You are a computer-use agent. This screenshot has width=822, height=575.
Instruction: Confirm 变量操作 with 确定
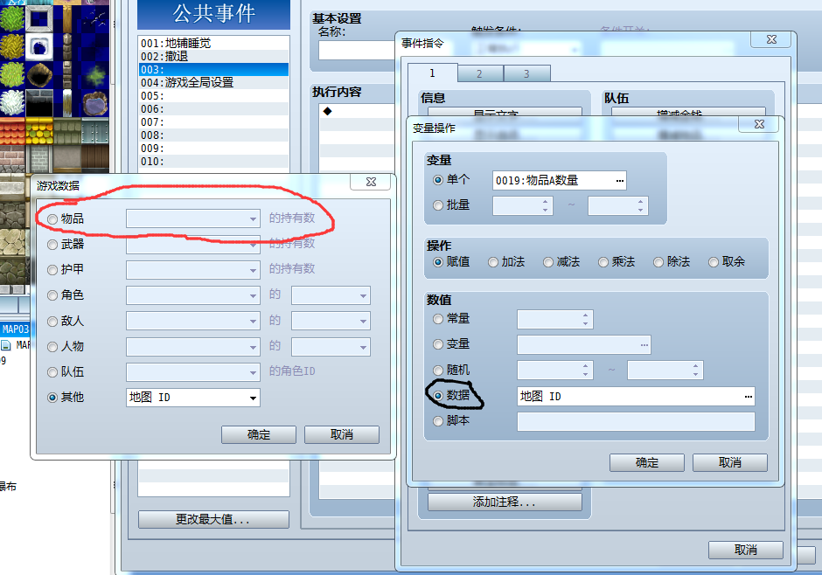pos(646,462)
